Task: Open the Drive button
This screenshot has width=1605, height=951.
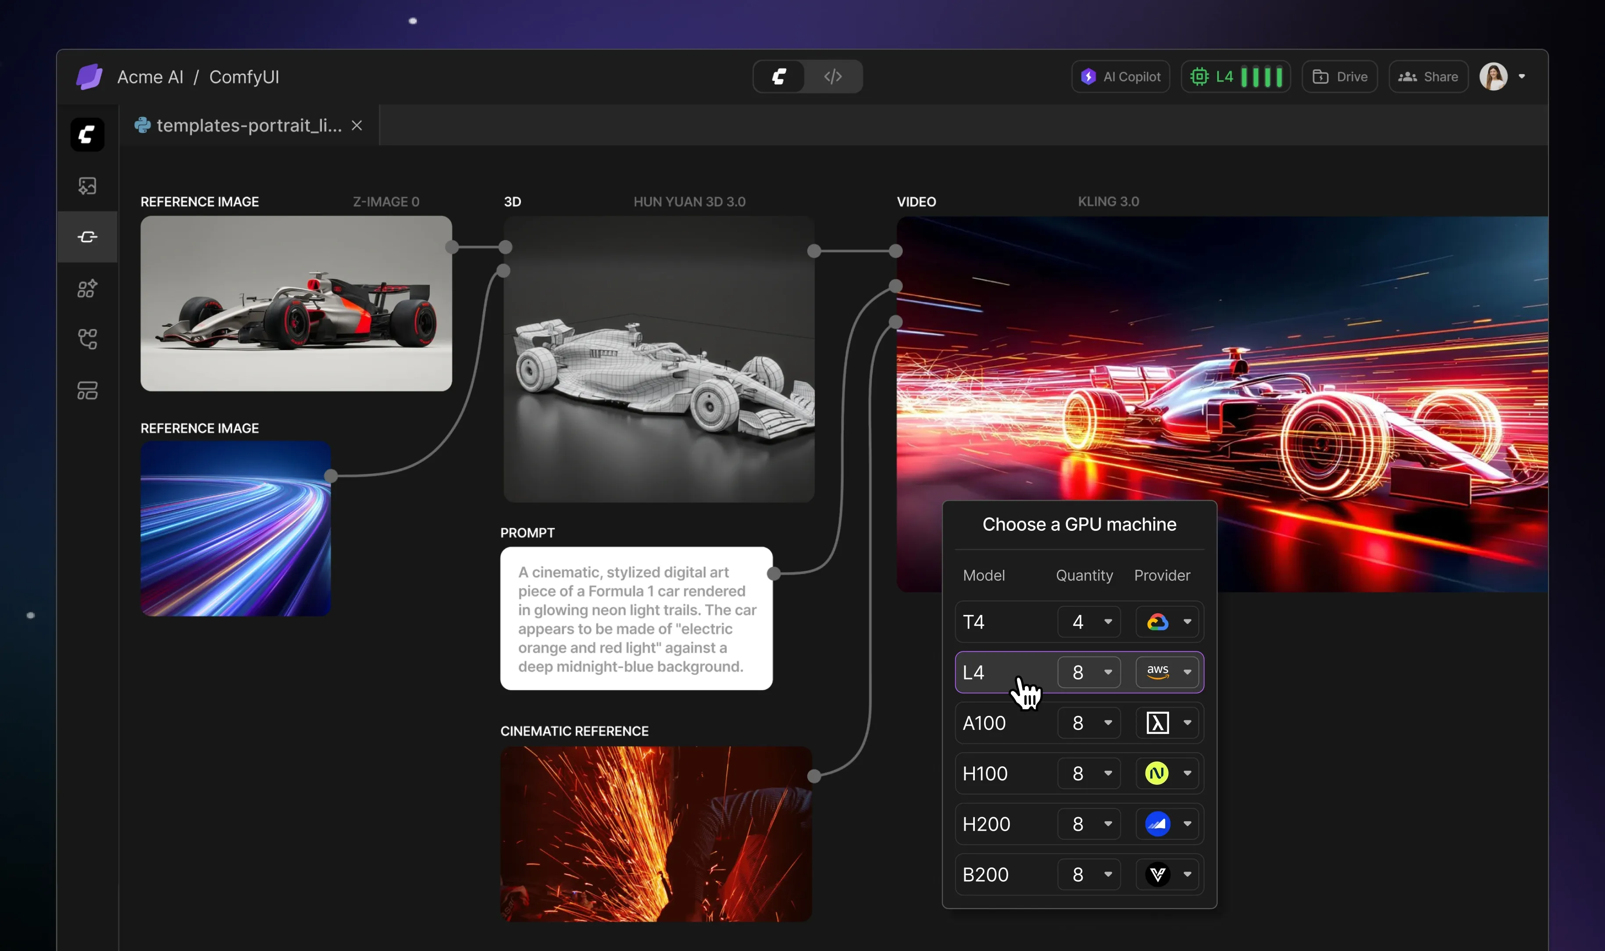Action: pos(1340,77)
